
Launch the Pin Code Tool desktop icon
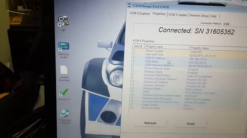(x=63, y=50)
